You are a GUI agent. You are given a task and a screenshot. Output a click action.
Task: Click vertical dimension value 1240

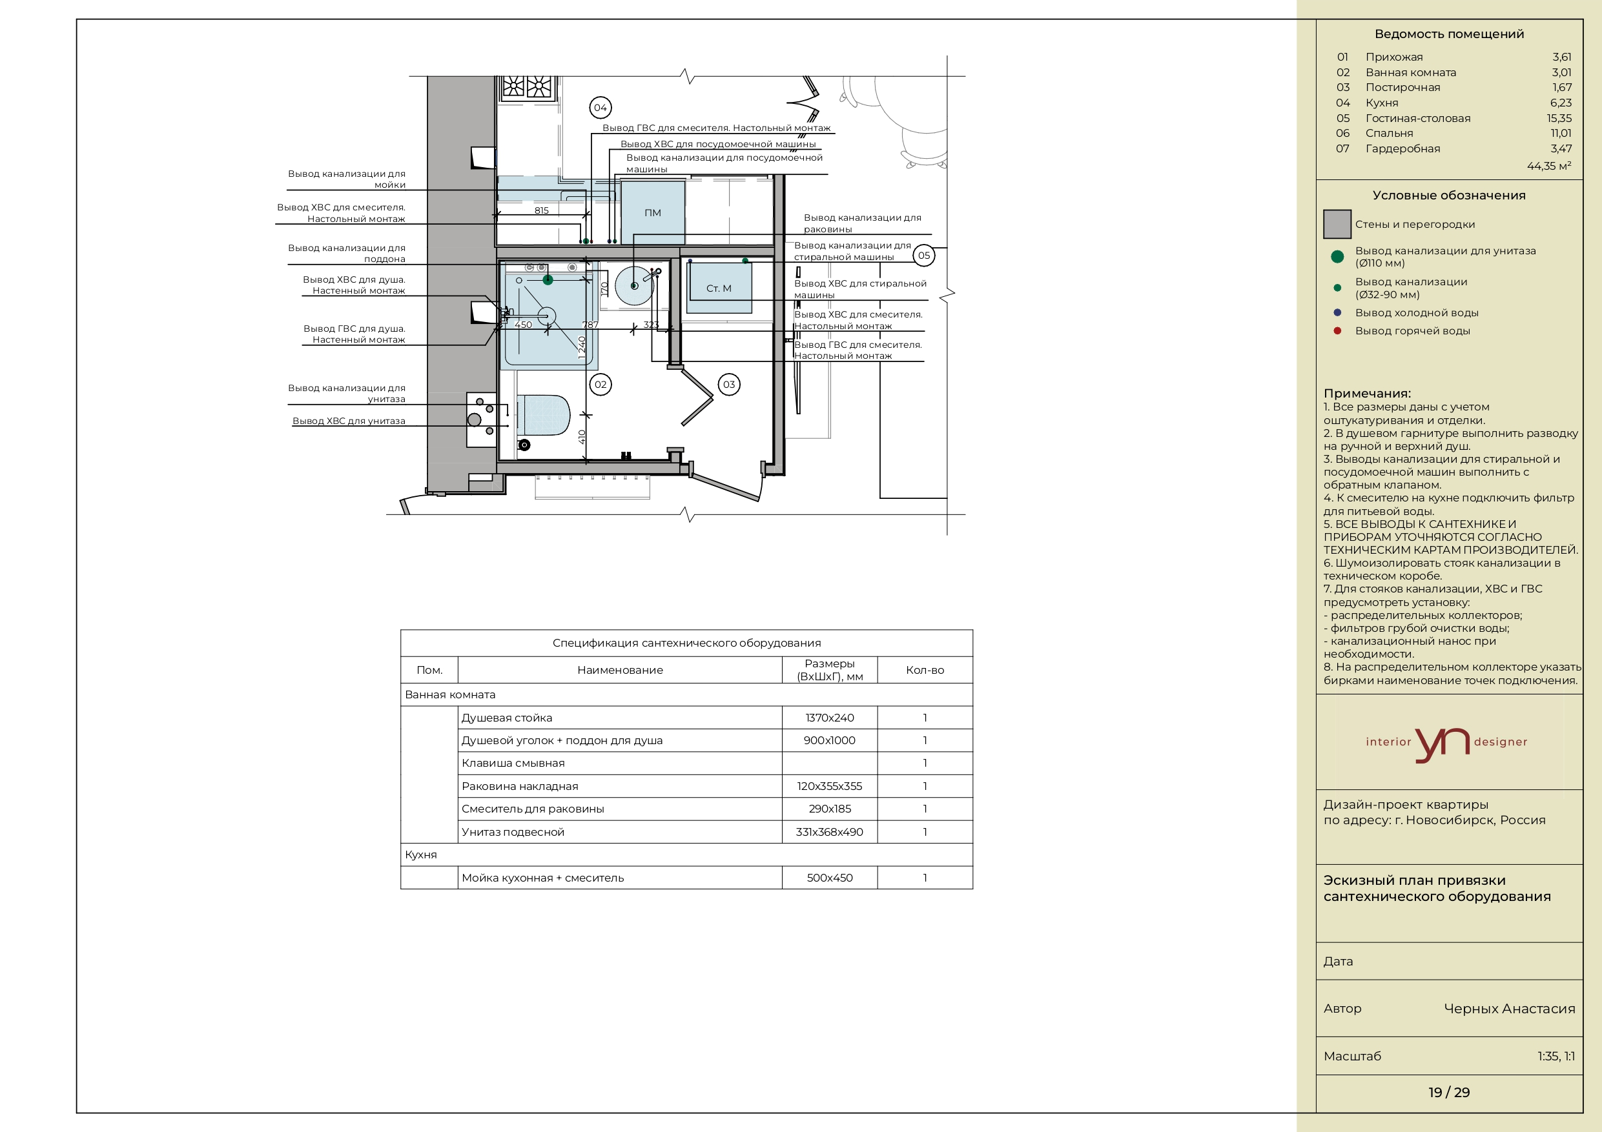[582, 347]
